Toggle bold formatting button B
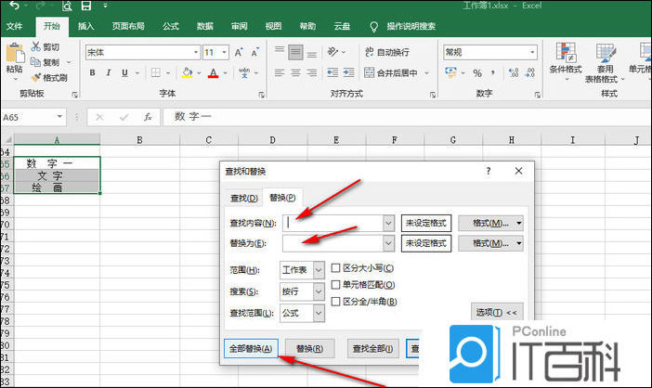 coord(92,73)
